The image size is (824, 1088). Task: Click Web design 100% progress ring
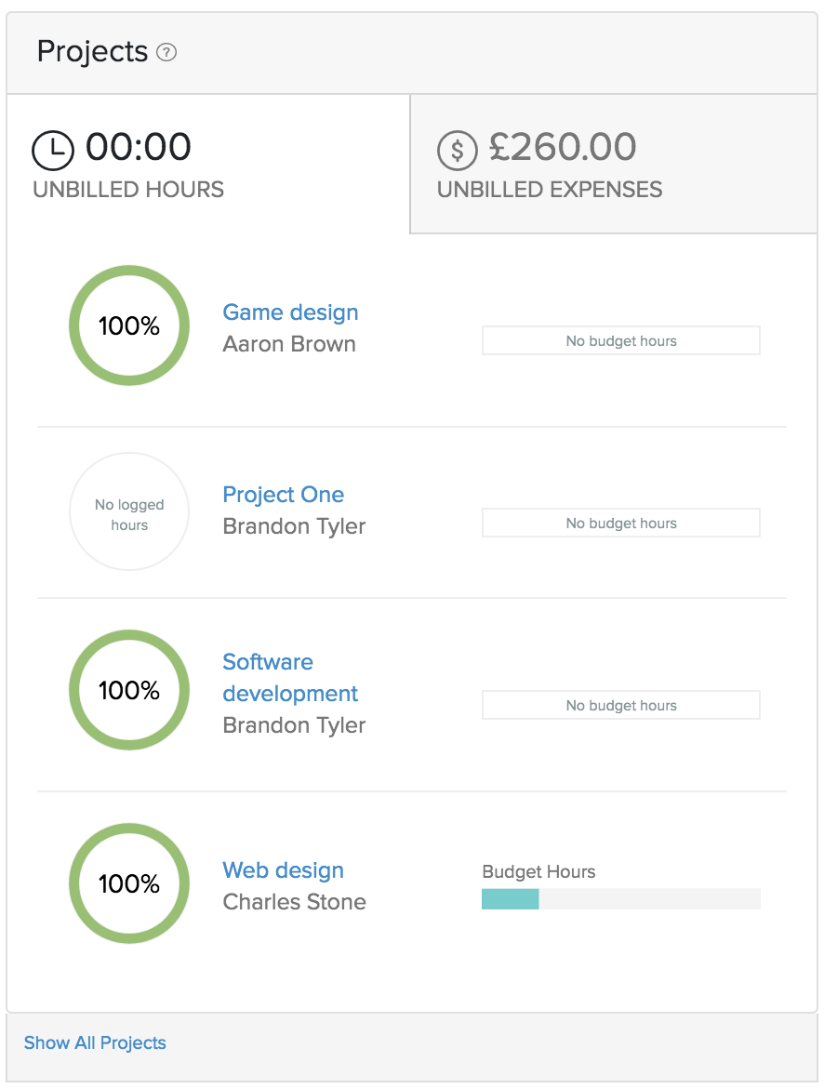[129, 883]
